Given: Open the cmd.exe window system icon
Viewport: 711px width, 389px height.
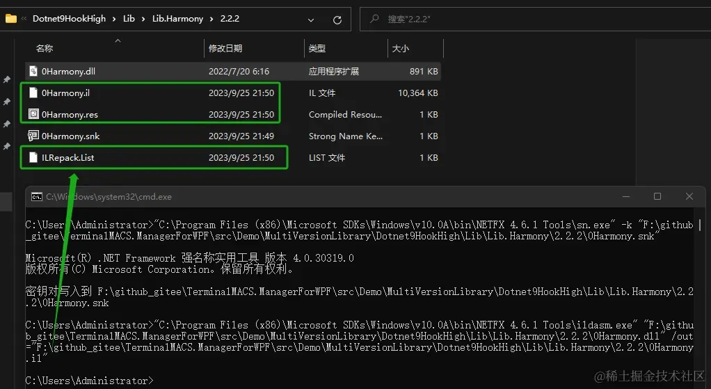Looking at the screenshot, I should [36, 197].
